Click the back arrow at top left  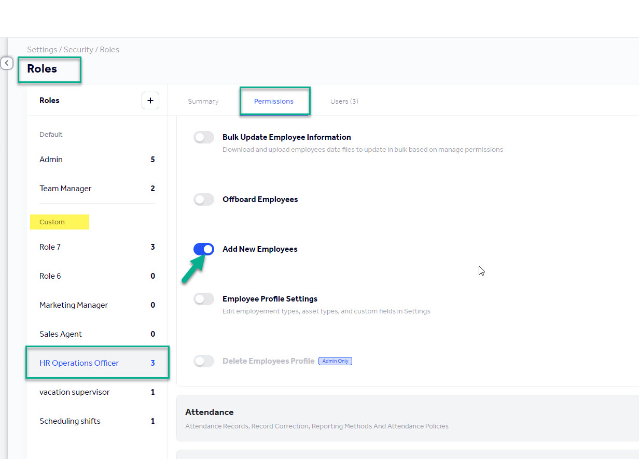click(7, 63)
